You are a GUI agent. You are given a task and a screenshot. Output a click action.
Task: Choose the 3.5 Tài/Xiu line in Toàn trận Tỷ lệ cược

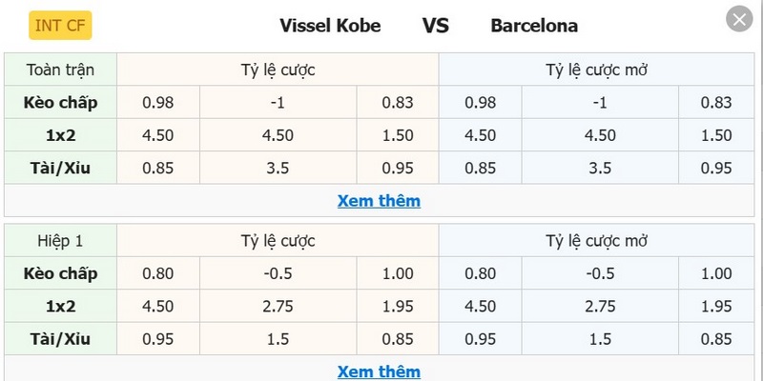click(x=278, y=169)
